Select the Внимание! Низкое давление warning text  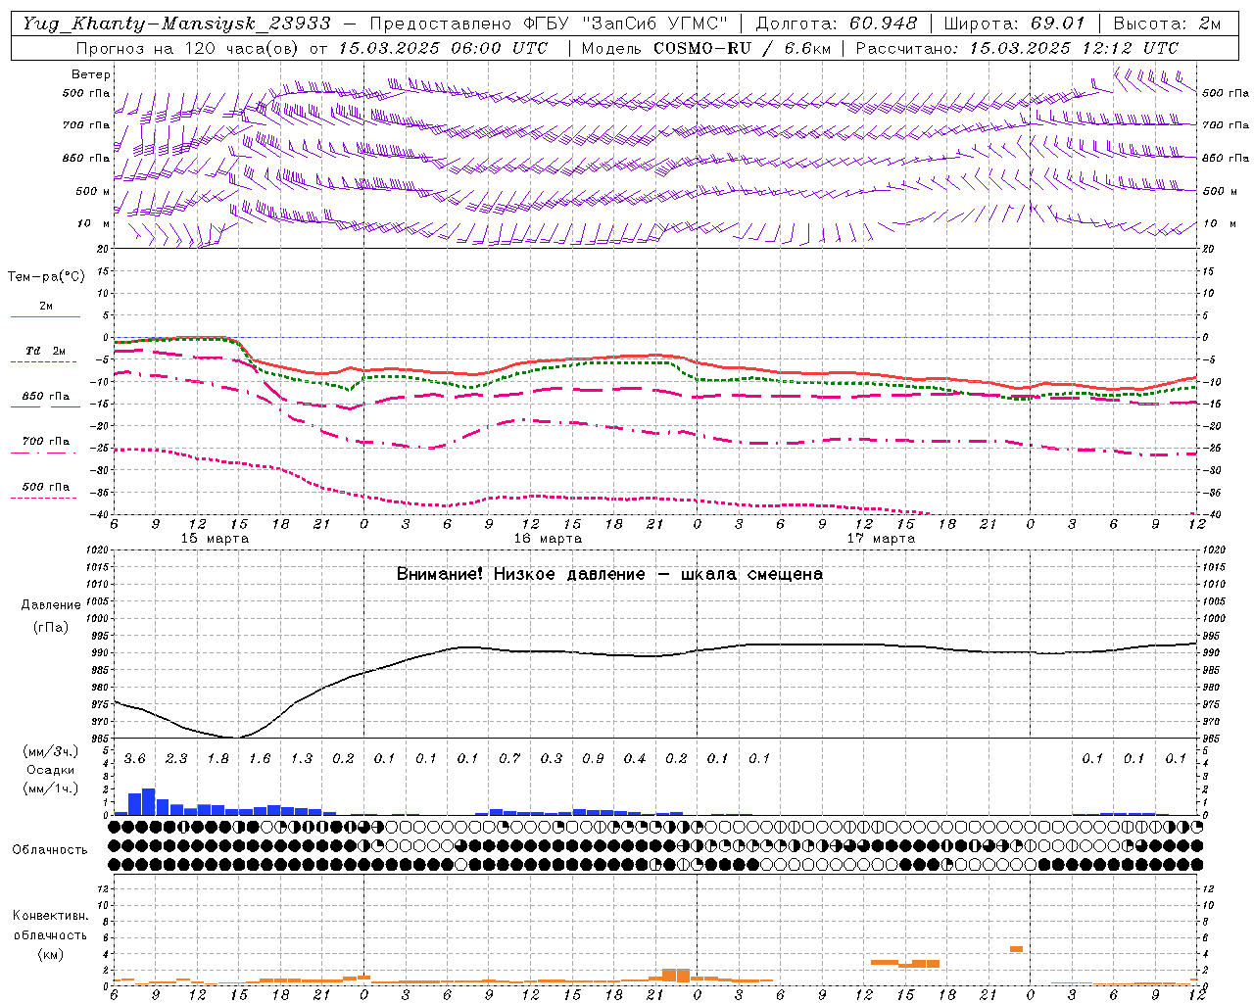[609, 574]
